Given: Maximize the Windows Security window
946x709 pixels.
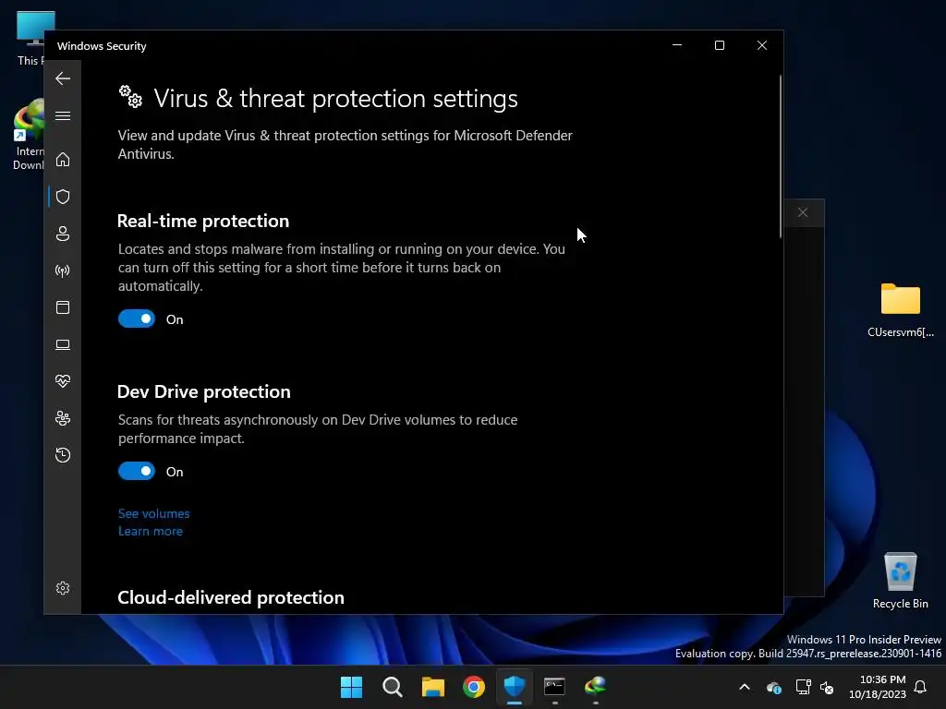Looking at the screenshot, I should (x=719, y=45).
